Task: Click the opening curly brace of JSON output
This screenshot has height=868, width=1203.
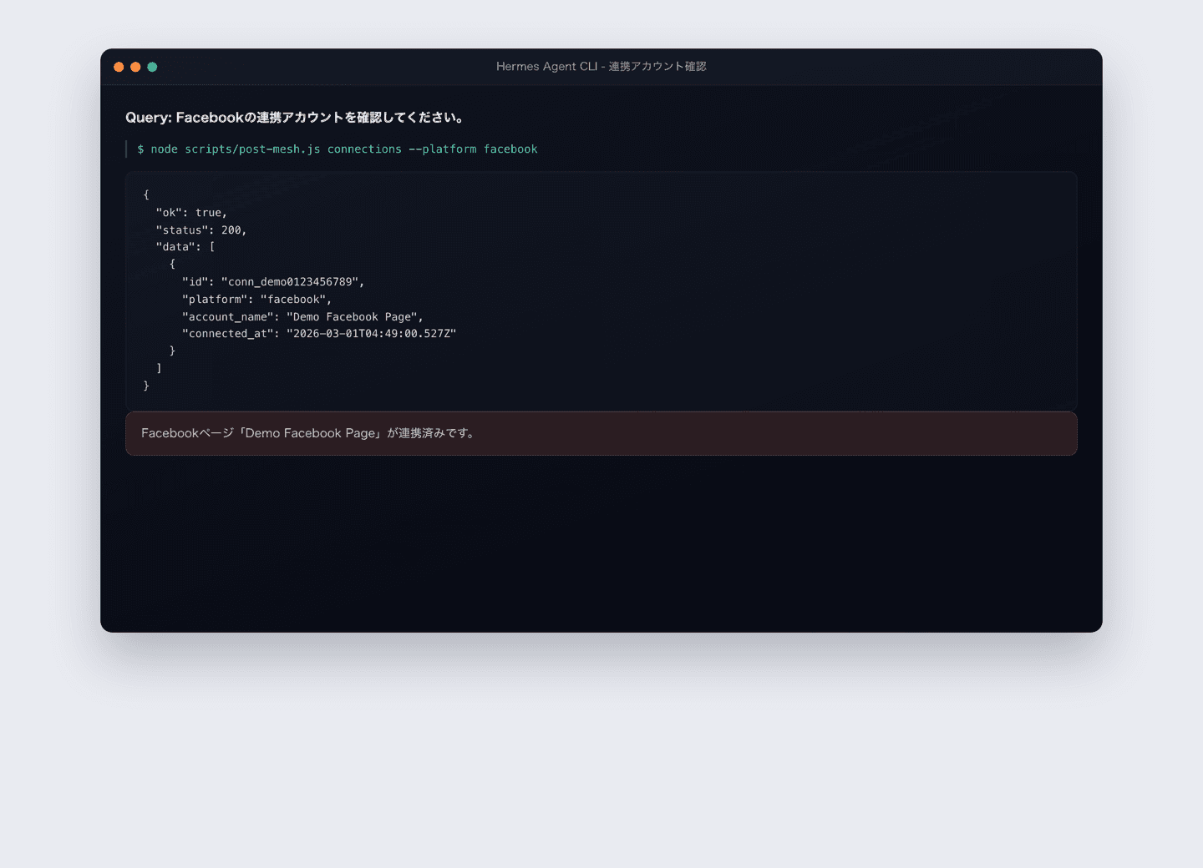Action: pyautogui.click(x=146, y=194)
